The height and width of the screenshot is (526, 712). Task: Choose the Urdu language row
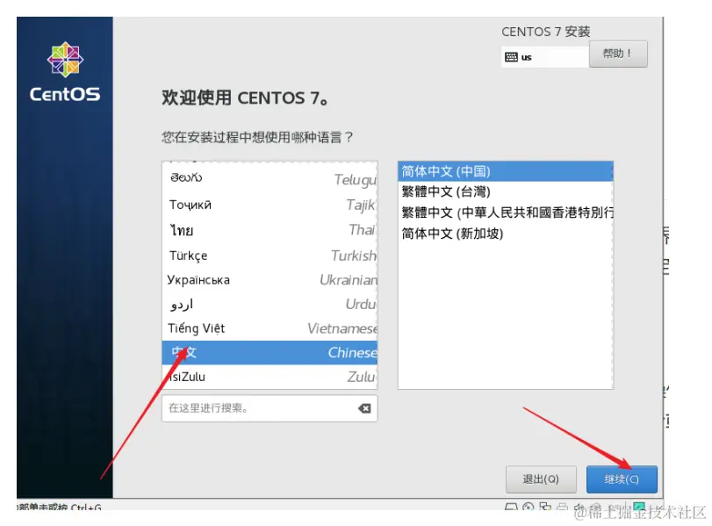pyautogui.click(x=270, y=304)
